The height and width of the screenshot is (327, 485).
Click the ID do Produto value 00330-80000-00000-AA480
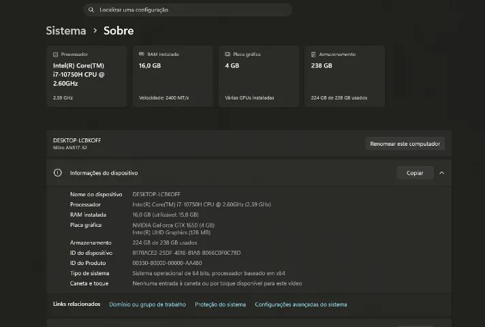coord(167,263)
